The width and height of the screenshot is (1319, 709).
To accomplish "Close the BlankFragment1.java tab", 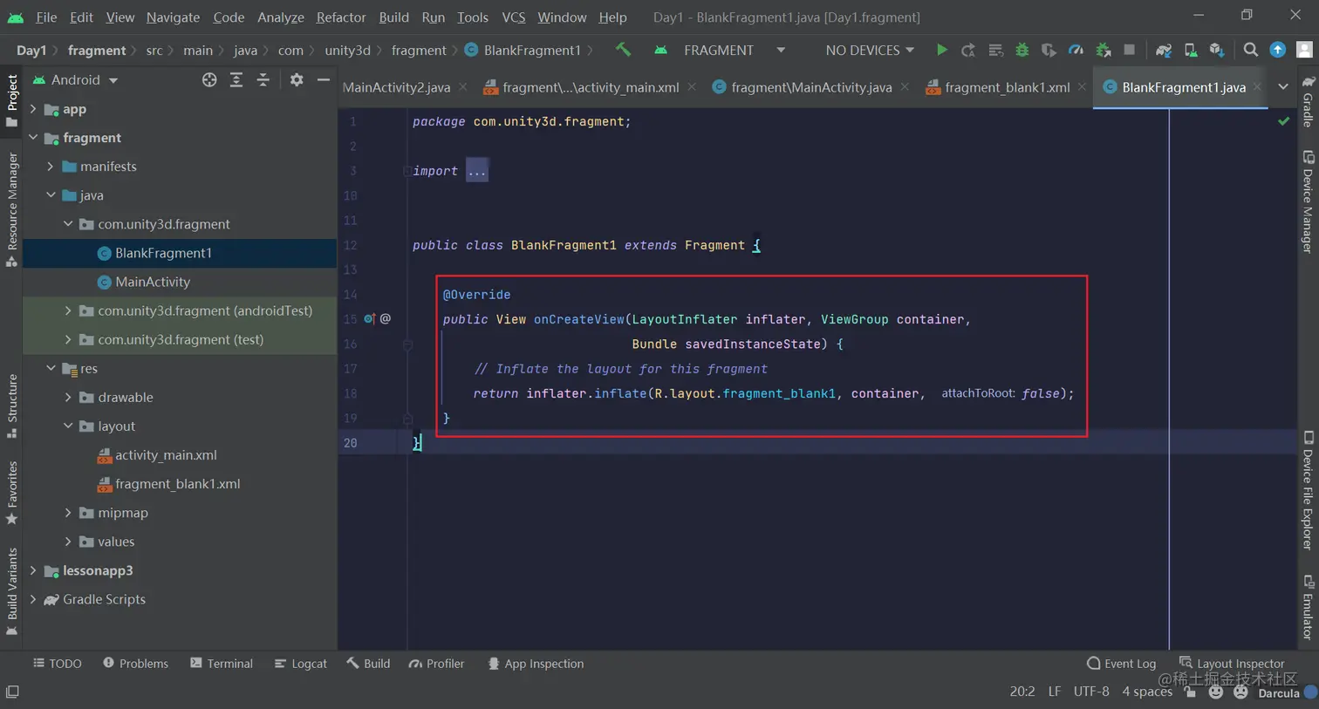I will [1257, 86].
